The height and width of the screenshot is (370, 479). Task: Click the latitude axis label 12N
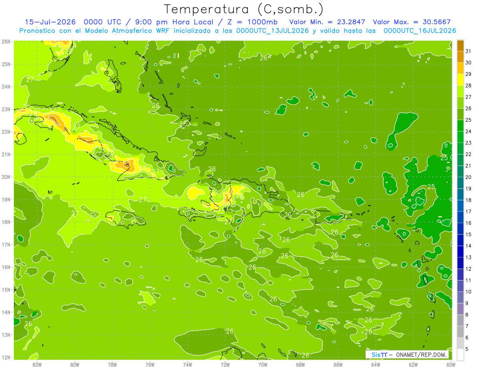point(6,357)
